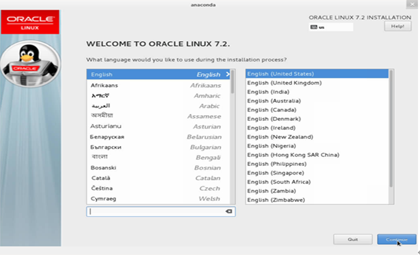This screenshot has width=420, height=255.
Task: Pick English (New Zealand) locale
Action: pos(317,137)
